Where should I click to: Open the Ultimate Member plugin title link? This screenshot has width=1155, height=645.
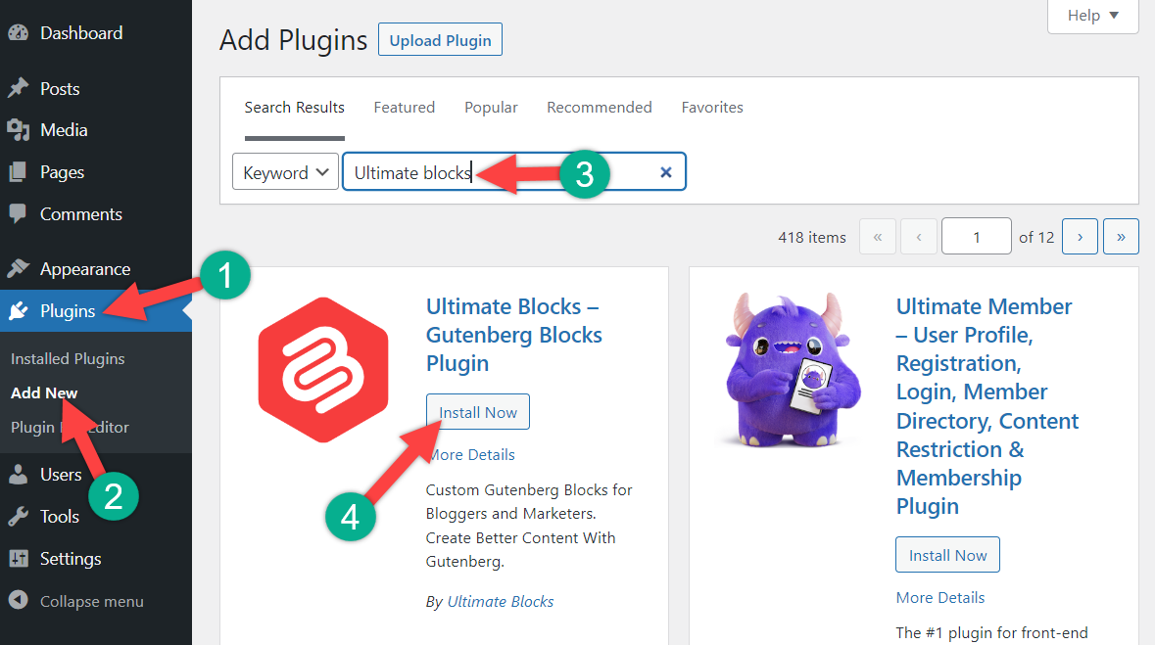pos(987,406)
